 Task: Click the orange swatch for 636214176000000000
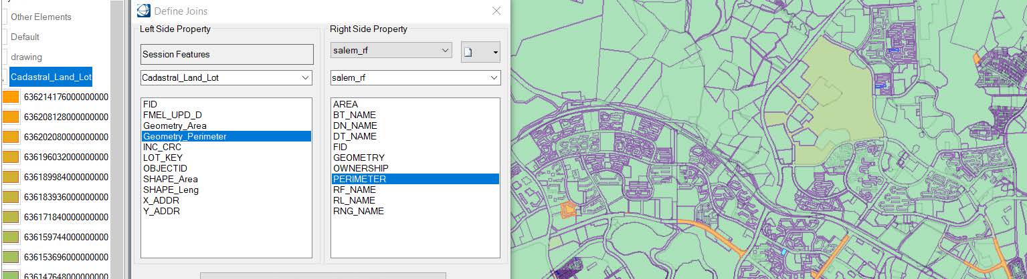(x=11, y=97)
